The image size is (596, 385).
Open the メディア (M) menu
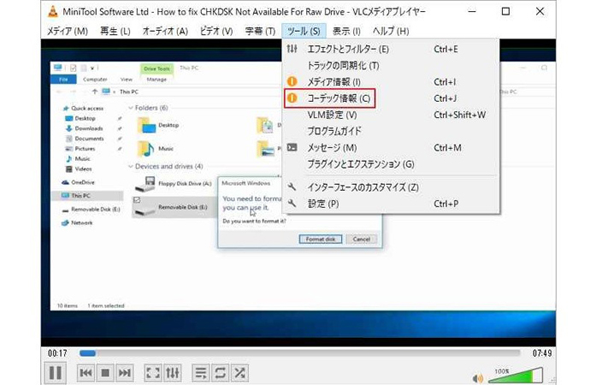(68, 31)
